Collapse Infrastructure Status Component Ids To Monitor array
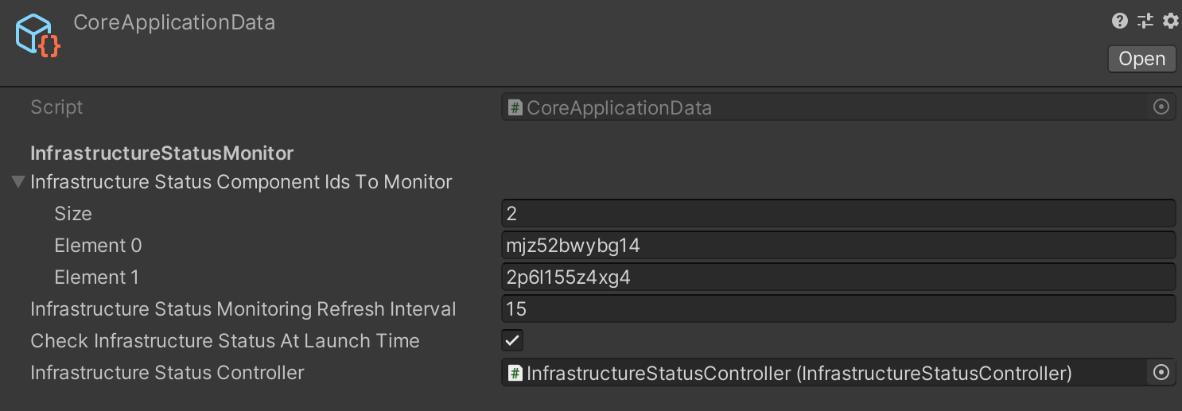Viewport: 1182px width, 411px height. (x=18, y=182)
